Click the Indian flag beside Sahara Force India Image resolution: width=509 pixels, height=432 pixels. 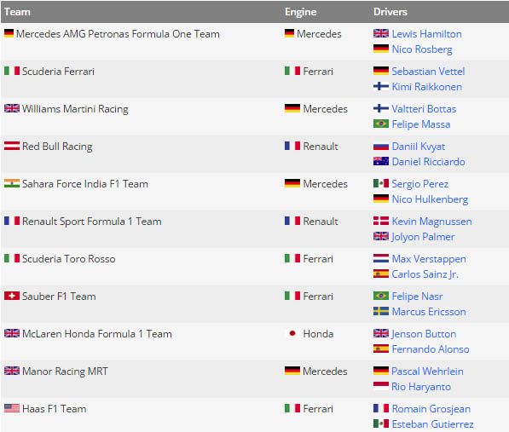[12, 183]
